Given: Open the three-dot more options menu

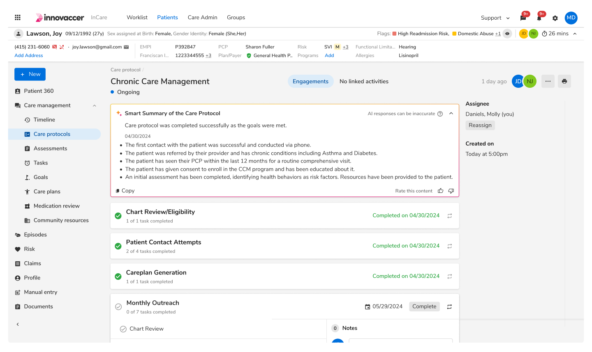Looking at the screenshot, I should pos(548,81).
